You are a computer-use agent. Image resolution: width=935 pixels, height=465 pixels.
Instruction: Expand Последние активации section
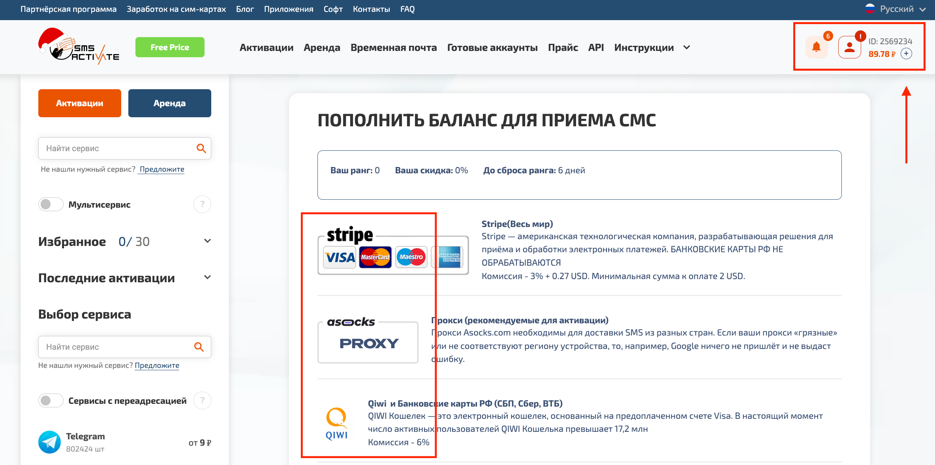click(207, 277)
